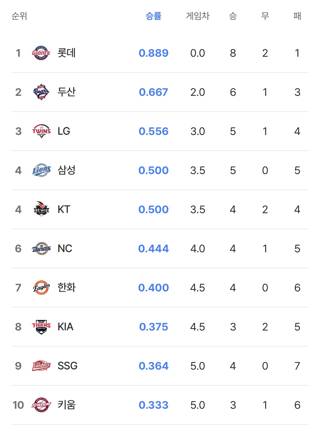Click the Doosan Bears team logo
This screenshot has width=309, height=432.
tap(41, 92)
